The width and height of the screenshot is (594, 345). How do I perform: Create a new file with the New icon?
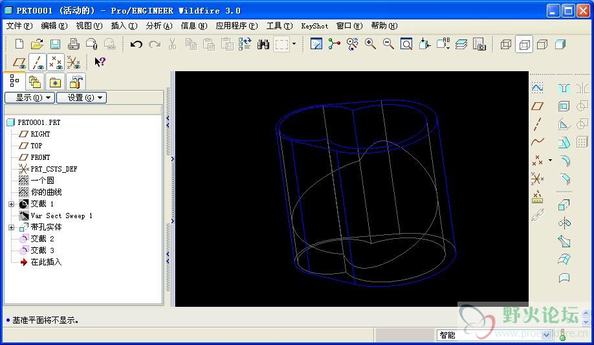tap(19, 45)
